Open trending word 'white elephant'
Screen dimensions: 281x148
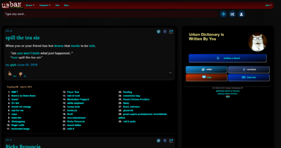pos(75,103)
